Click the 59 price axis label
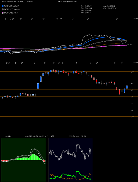Image resolution: width=138 pixels, height=182 pixels. coord(132,90)
